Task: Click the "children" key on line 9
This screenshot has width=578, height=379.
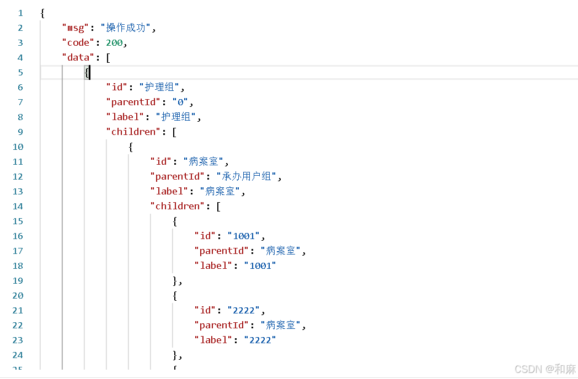Action: [133, 132]
